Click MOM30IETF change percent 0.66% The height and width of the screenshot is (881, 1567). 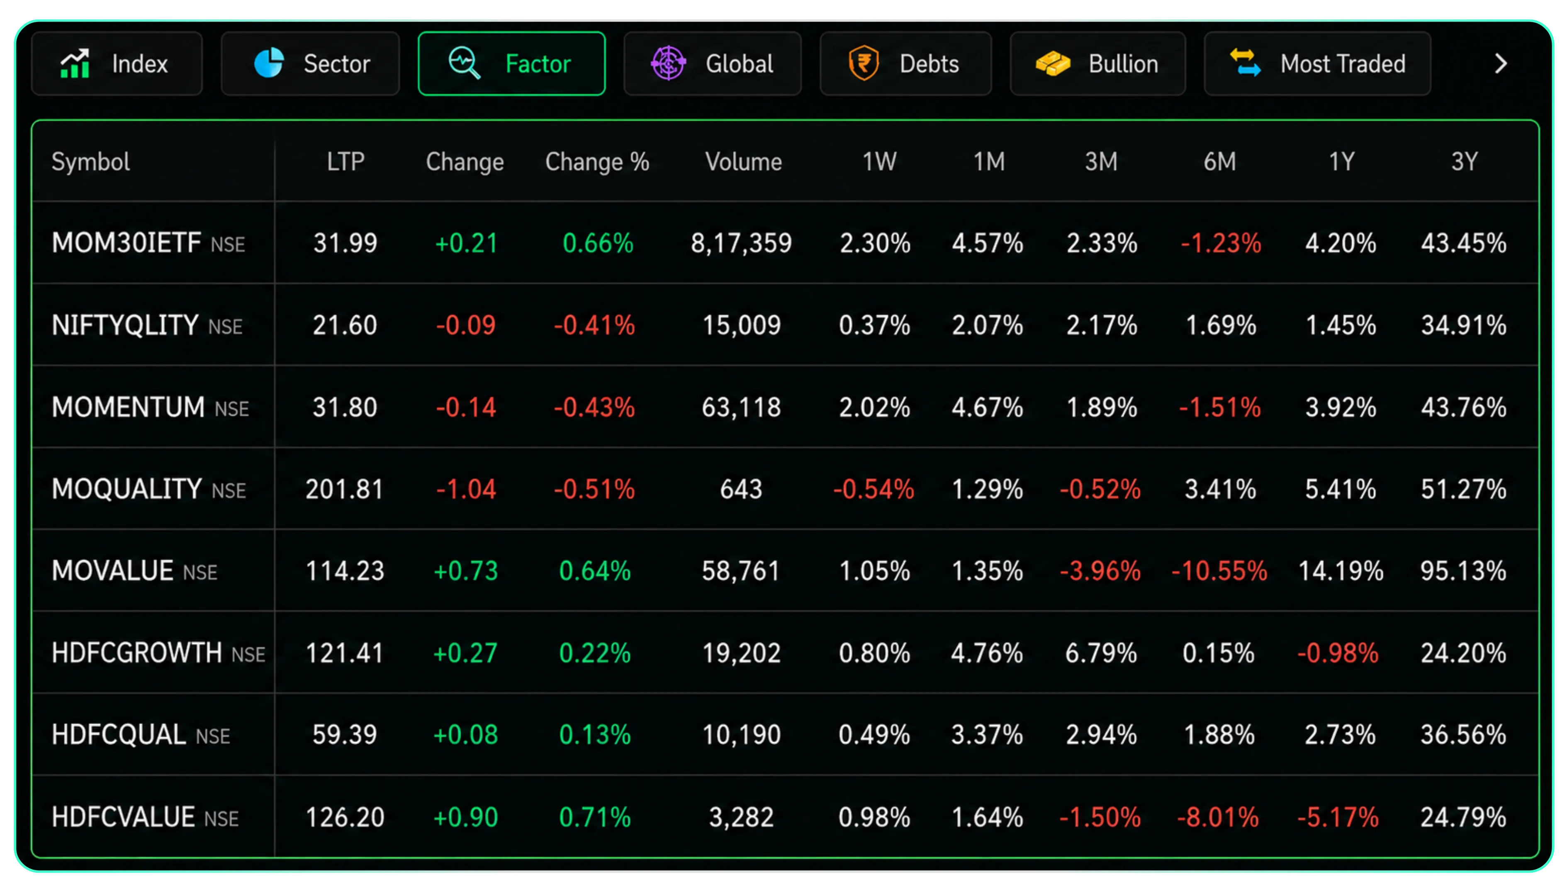[598, 243]
